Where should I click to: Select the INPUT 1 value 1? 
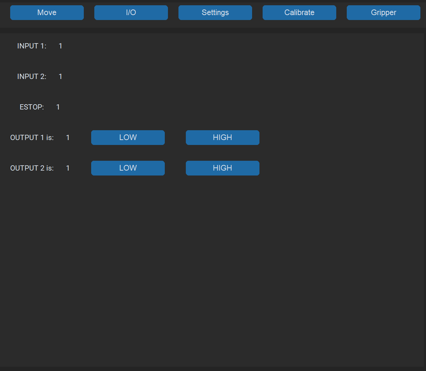point(61,46)
